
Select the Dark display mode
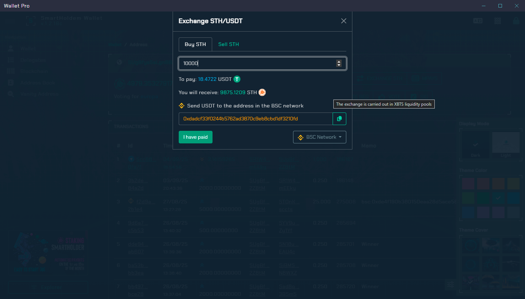tap(475, 144)
